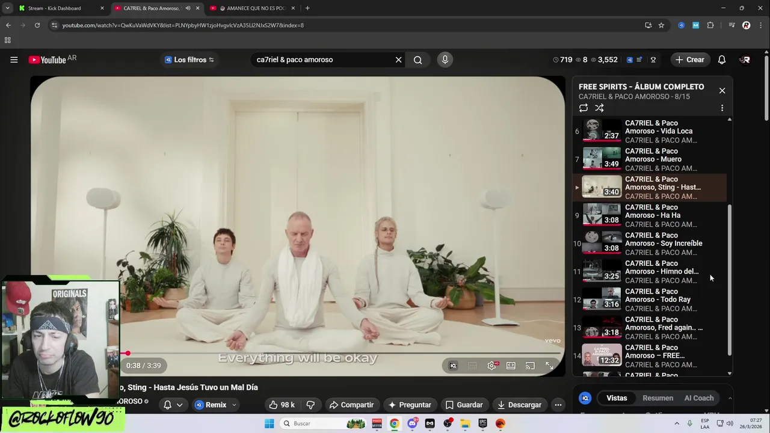
Task: Open Windows Start menu
Action: pyautogui.click(x=269, y=423)
